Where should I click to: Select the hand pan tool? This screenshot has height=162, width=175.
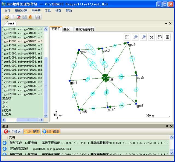(x=160, y=37)
